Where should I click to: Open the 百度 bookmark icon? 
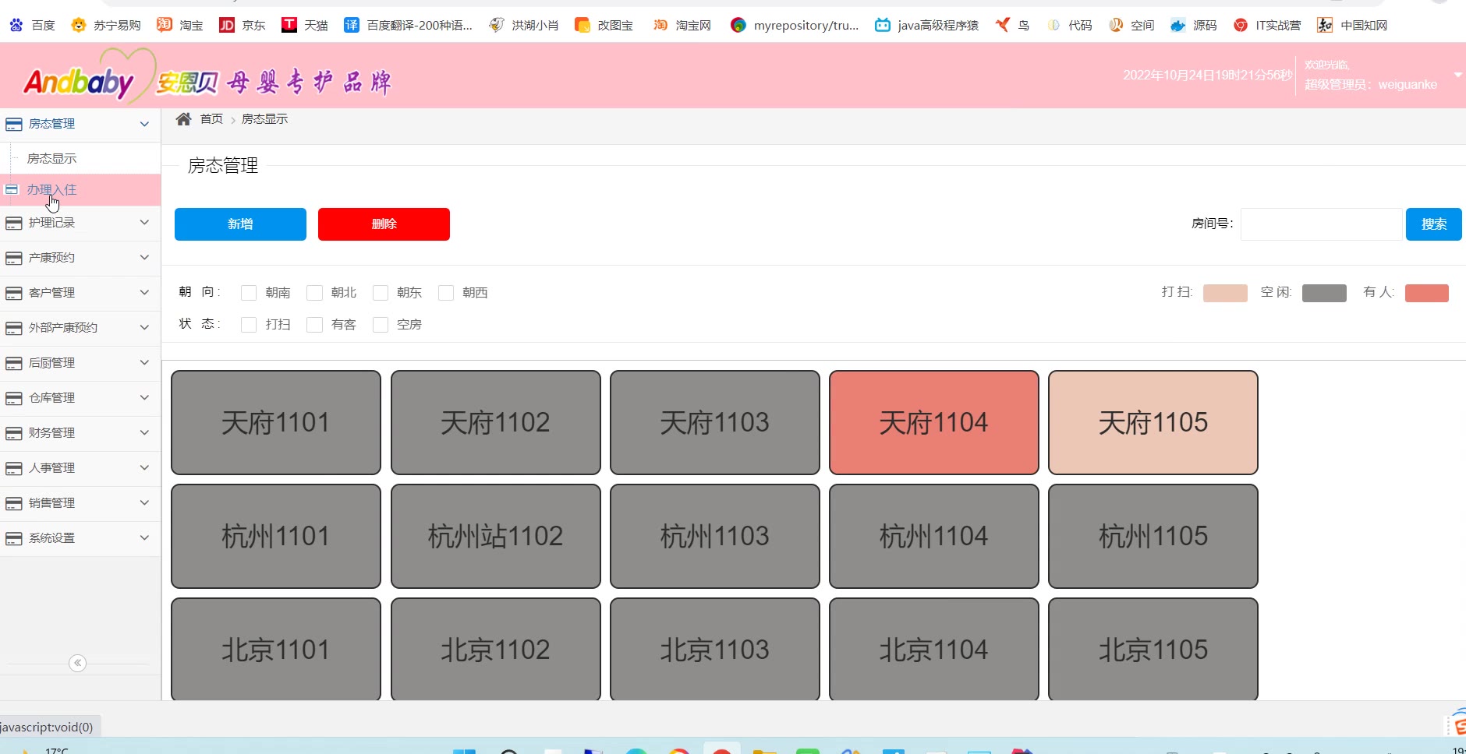16,25
